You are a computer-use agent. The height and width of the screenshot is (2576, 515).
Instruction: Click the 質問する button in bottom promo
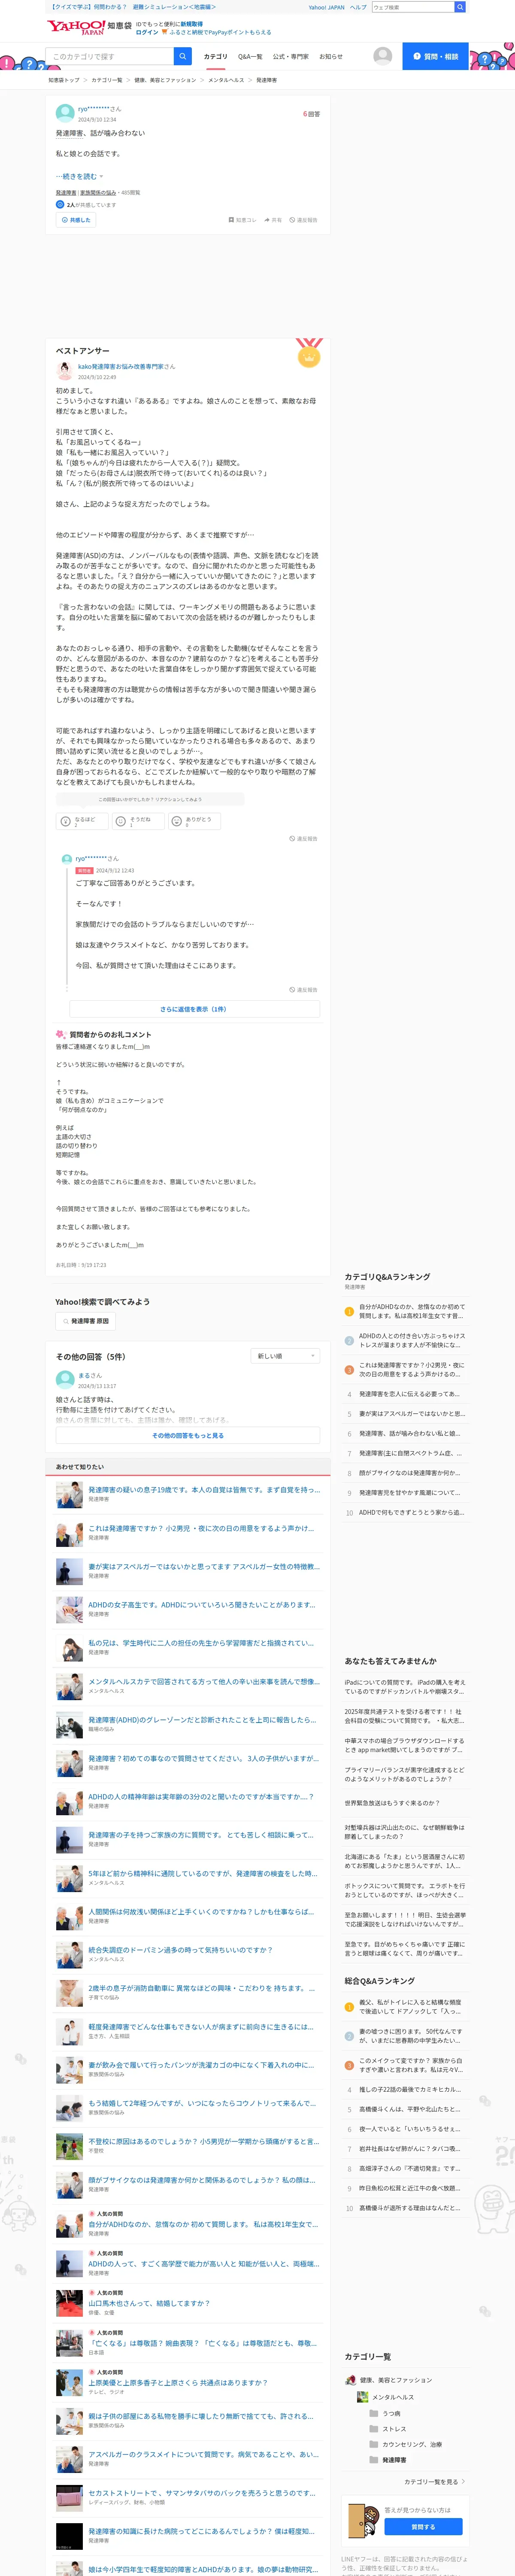pyautogui.click(x=423, y=2527)
